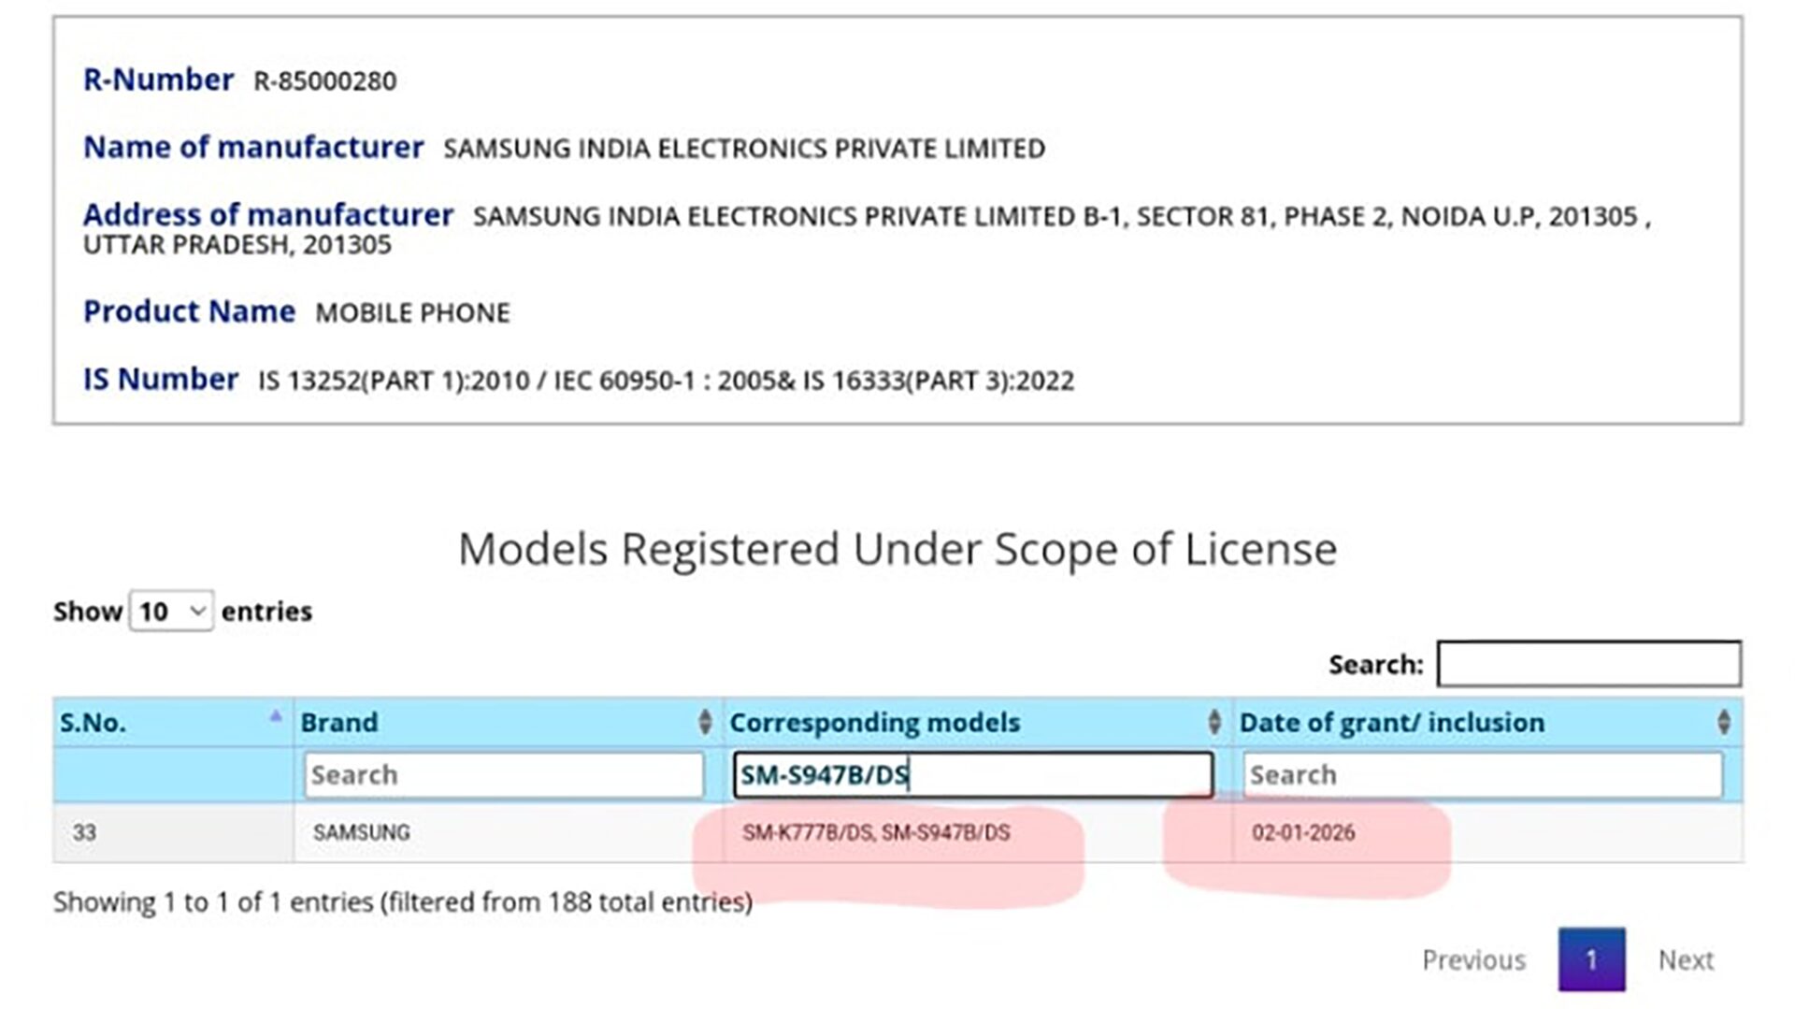Click the S.No. column header
Screen dimensions: 1795x1009
tap(93, 723)
